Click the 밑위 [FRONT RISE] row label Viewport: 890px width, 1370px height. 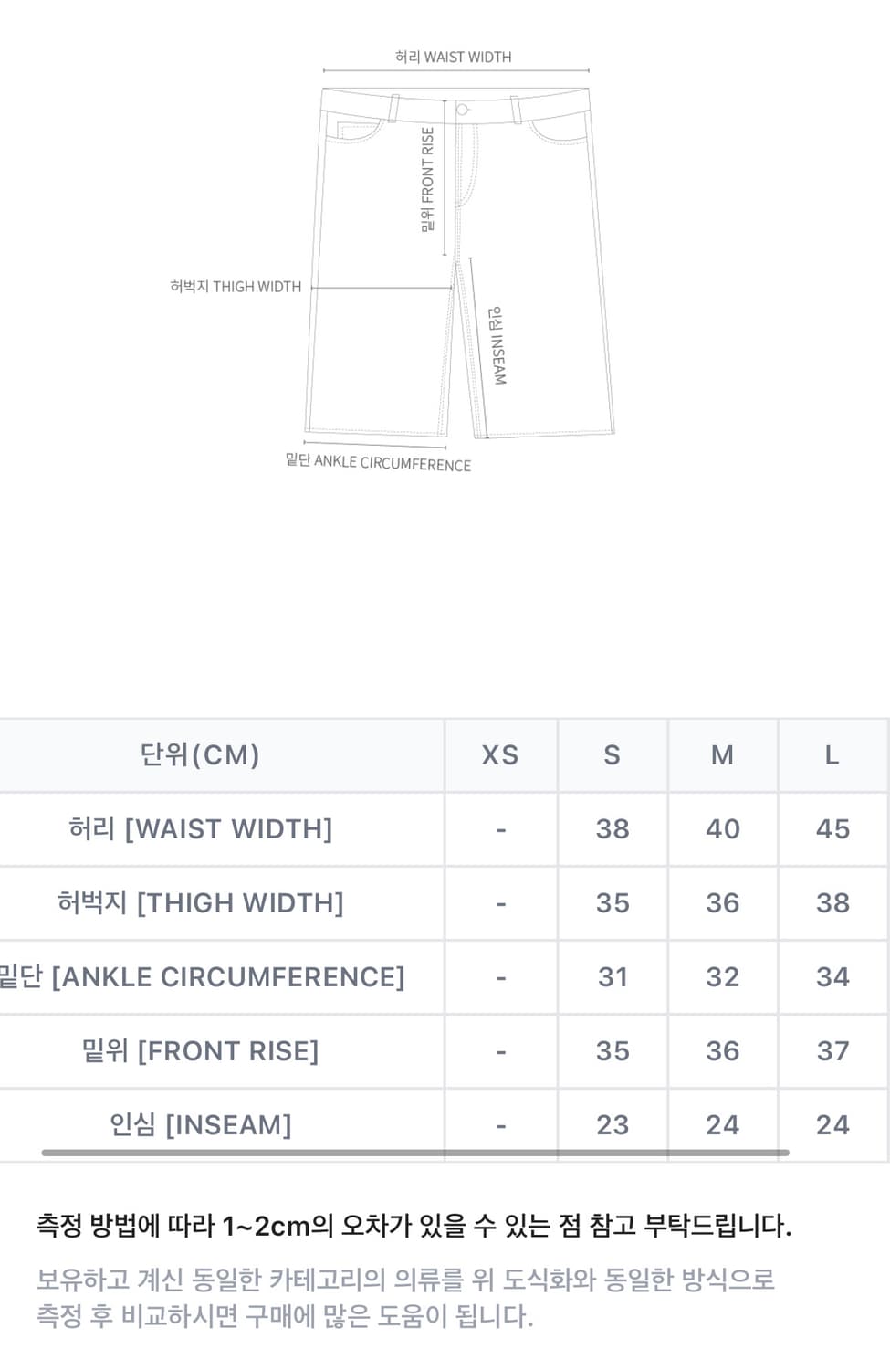click(200, 1051)
